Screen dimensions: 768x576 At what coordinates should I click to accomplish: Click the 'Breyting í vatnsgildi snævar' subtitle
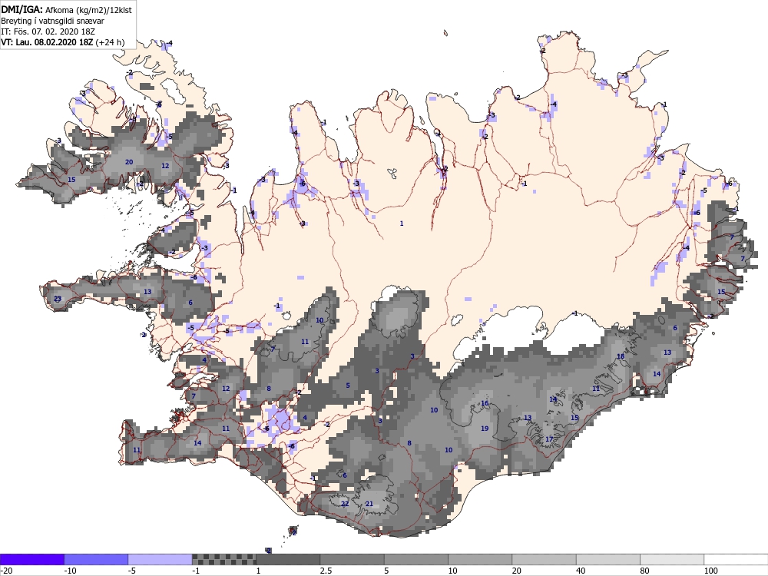click(52, 21)
